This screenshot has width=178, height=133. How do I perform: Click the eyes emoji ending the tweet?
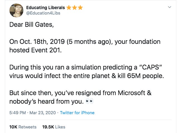coord(90,101)
